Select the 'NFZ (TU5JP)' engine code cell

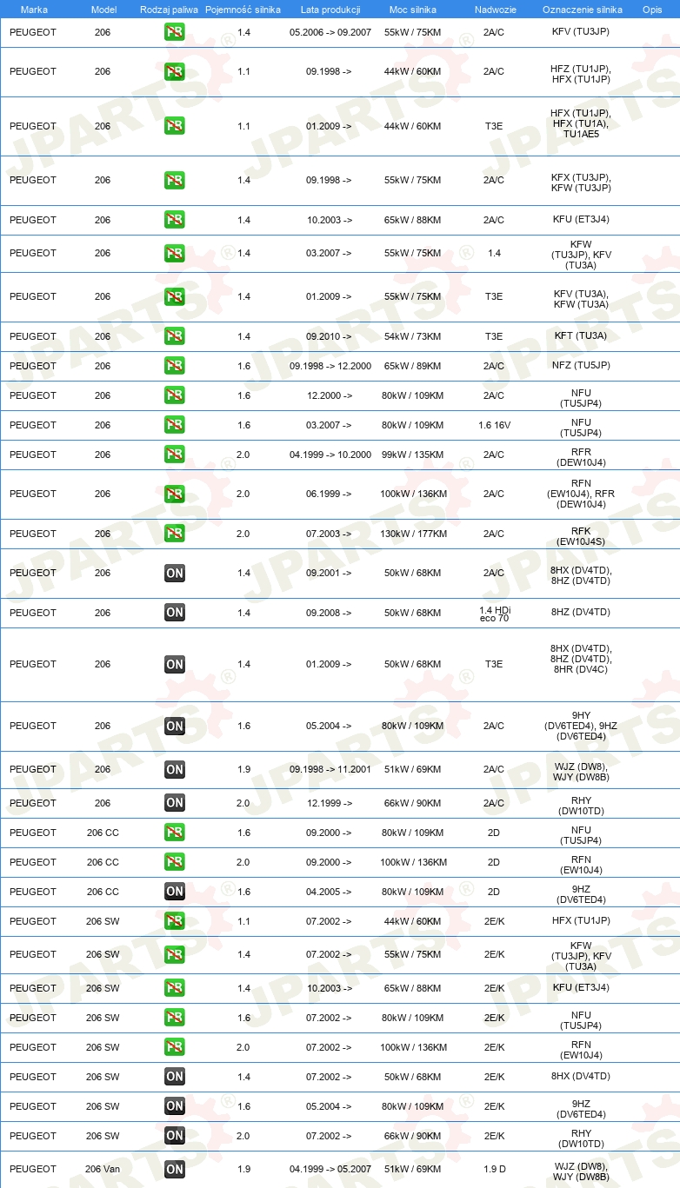(x=581, y=366)
